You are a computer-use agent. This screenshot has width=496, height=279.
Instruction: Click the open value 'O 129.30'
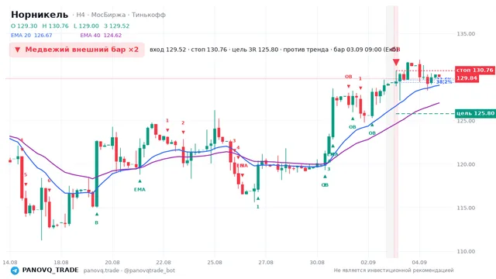click(24, 26)
